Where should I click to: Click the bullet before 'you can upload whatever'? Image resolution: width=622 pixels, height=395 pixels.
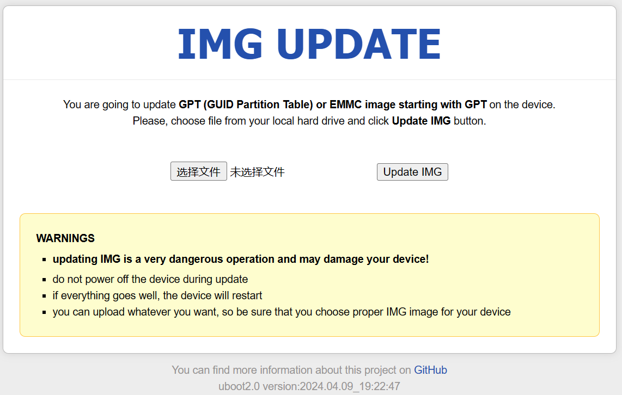(x=44, y=312)
